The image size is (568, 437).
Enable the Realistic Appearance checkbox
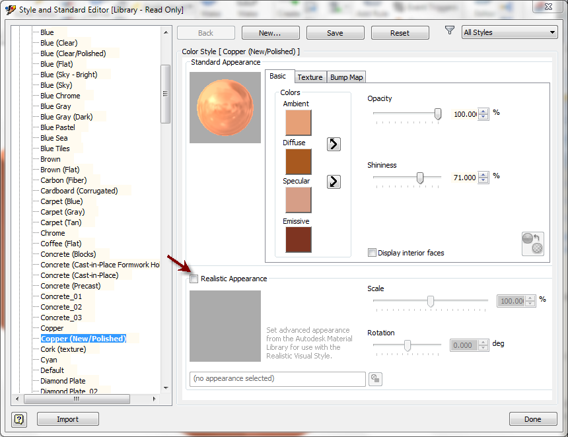point(194,279)
